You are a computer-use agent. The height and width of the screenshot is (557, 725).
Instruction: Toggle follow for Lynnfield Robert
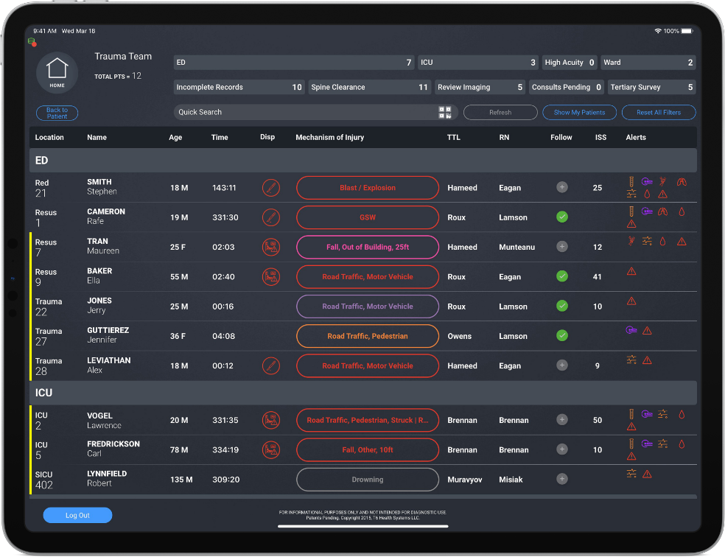click(x=561, y=480)
